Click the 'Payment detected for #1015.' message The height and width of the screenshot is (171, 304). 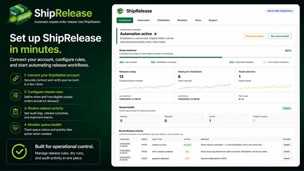click(x=214, y=158)
